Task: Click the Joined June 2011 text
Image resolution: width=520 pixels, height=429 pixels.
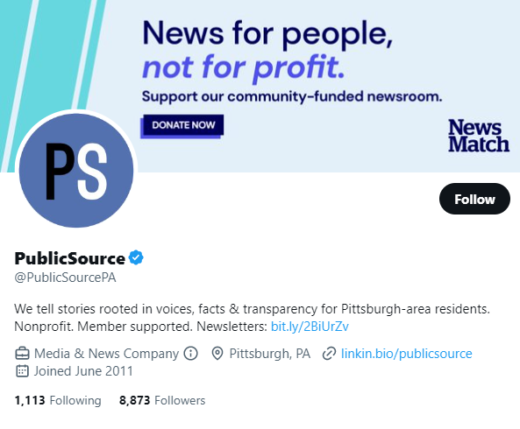Action: point(83,370)
